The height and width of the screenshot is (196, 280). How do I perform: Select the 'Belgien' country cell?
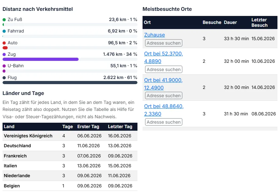tap(12, 186)
